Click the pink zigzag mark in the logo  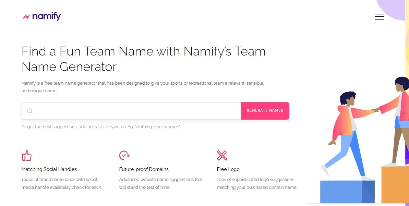click(27, 16)
